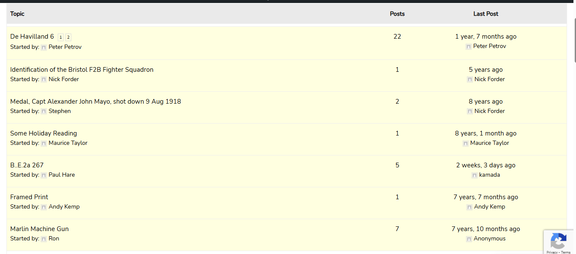Open the Marlin Machine Gun topic
The image size is (576, 254).
point(39,229)
